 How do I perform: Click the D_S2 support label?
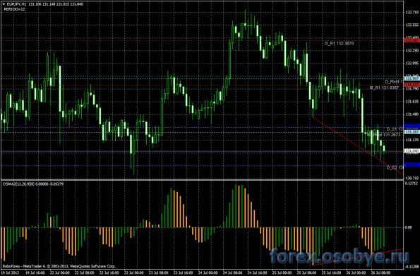395,167
